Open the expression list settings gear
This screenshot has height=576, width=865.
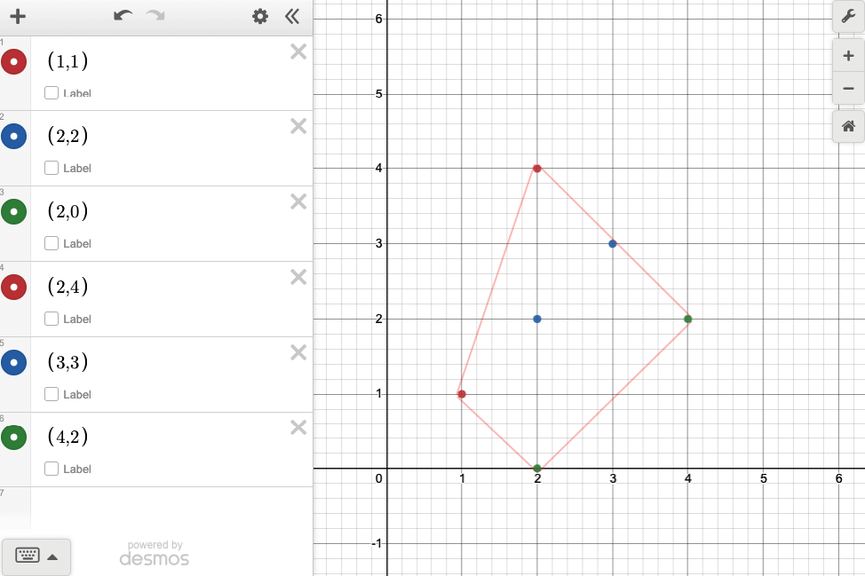(x=259, y=16)
